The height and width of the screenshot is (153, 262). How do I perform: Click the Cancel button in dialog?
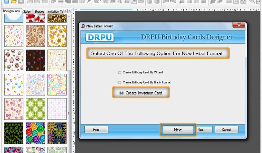227,130
